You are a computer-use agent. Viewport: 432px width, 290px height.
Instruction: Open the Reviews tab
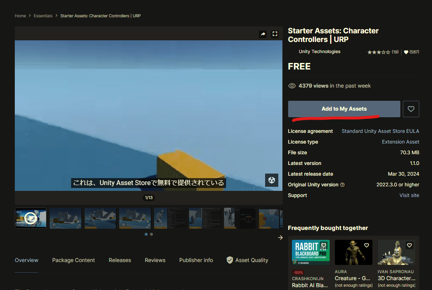coord(155,260)
